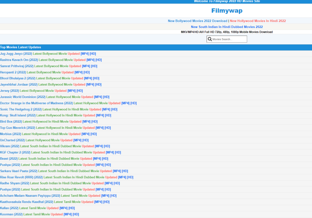Open Bhool Bhulaiyaa 2 (2022) movie link
Viewport: 312px width, 218px height.
tap(50, 78)
